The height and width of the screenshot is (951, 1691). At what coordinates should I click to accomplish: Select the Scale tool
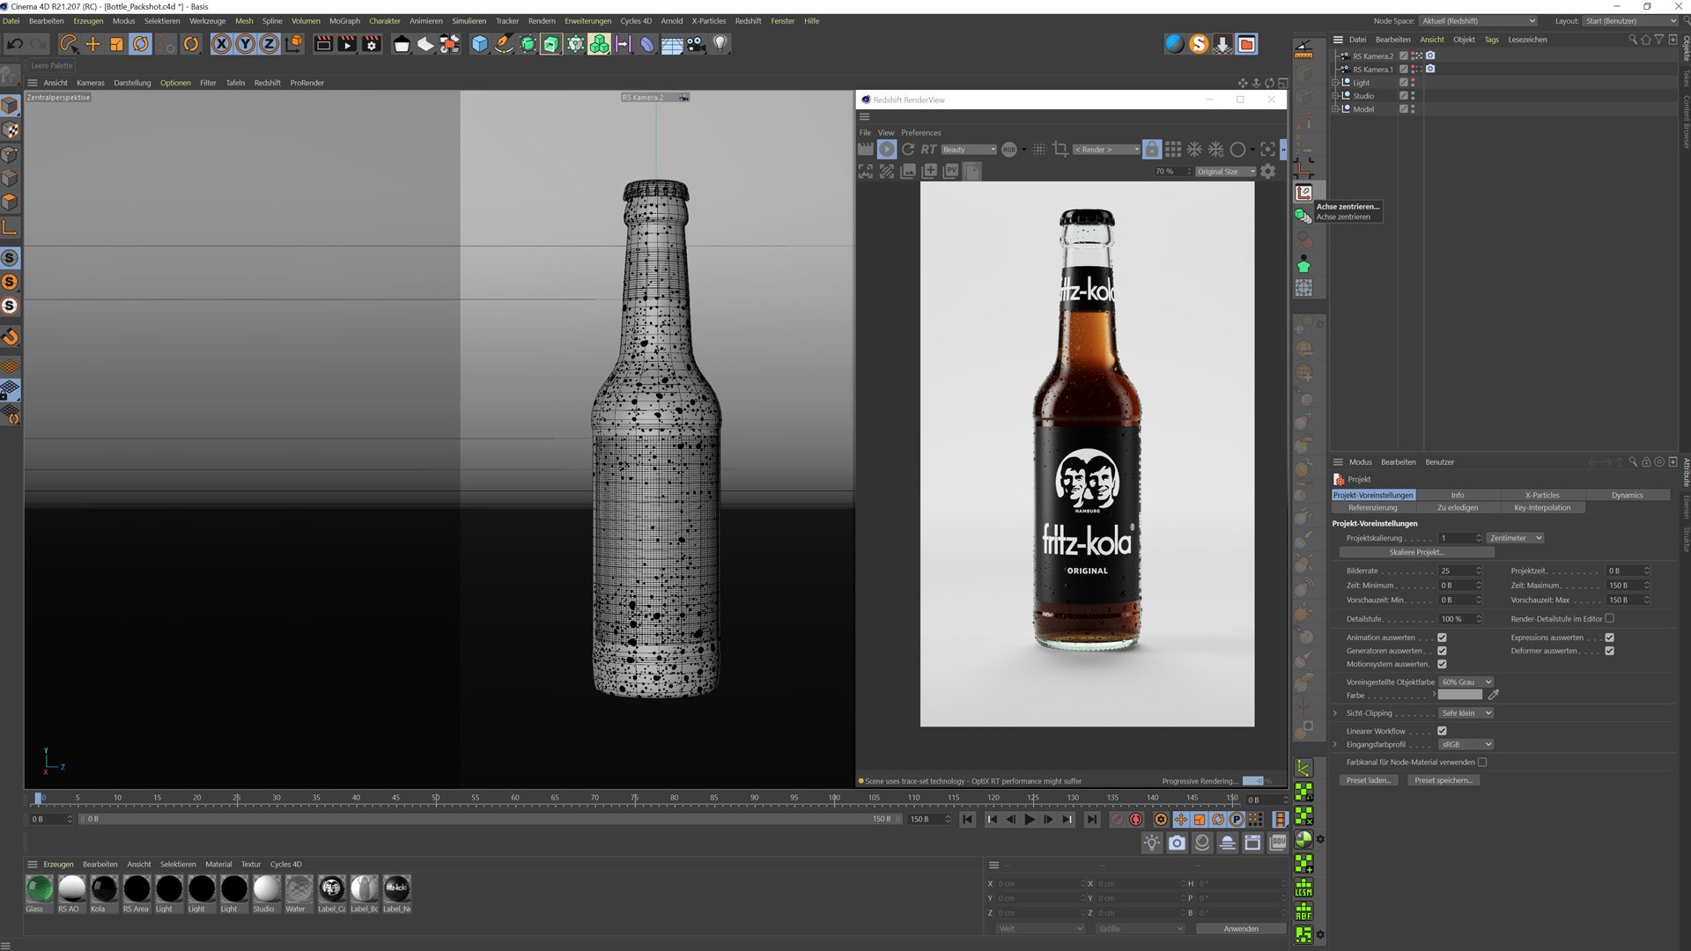116,43
